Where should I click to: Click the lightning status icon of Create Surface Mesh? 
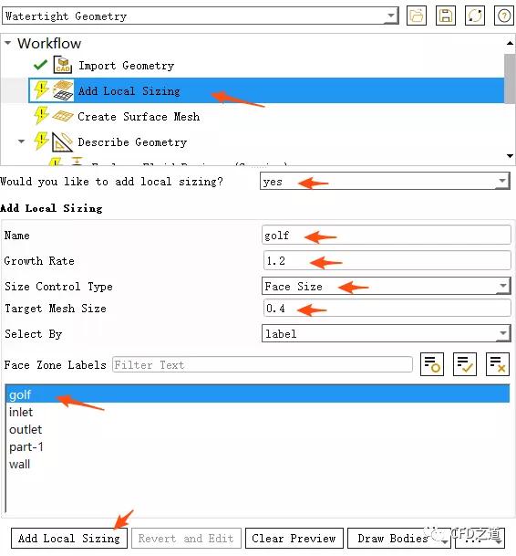[x=41, y=115]
